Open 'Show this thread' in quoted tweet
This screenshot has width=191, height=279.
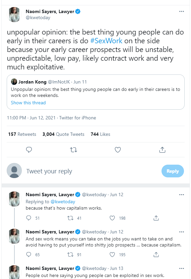[28, 103]
